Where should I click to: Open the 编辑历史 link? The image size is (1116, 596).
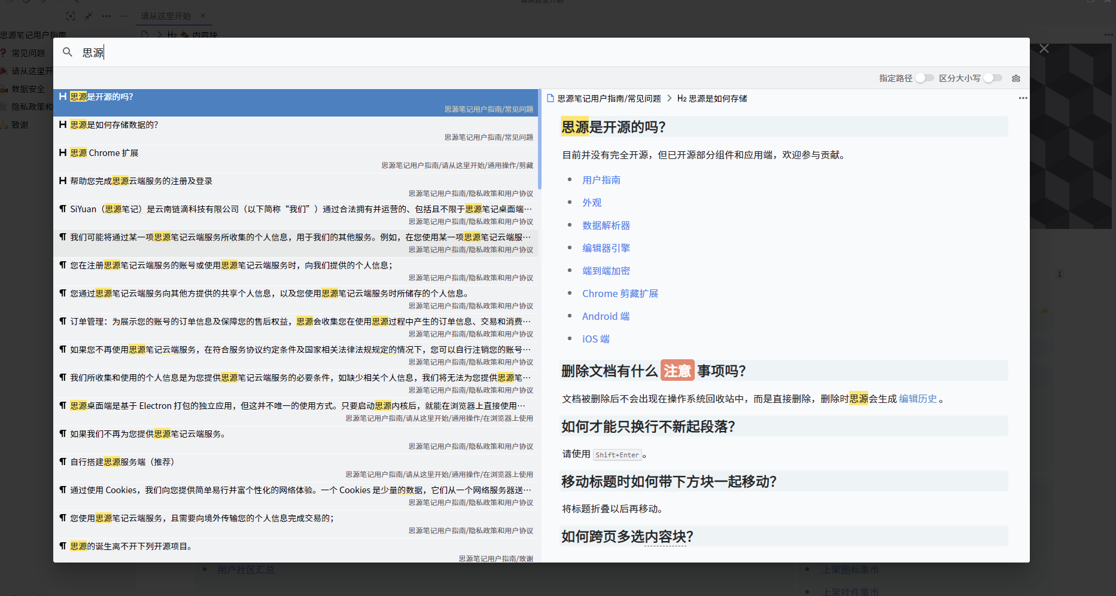pos(917,398)
